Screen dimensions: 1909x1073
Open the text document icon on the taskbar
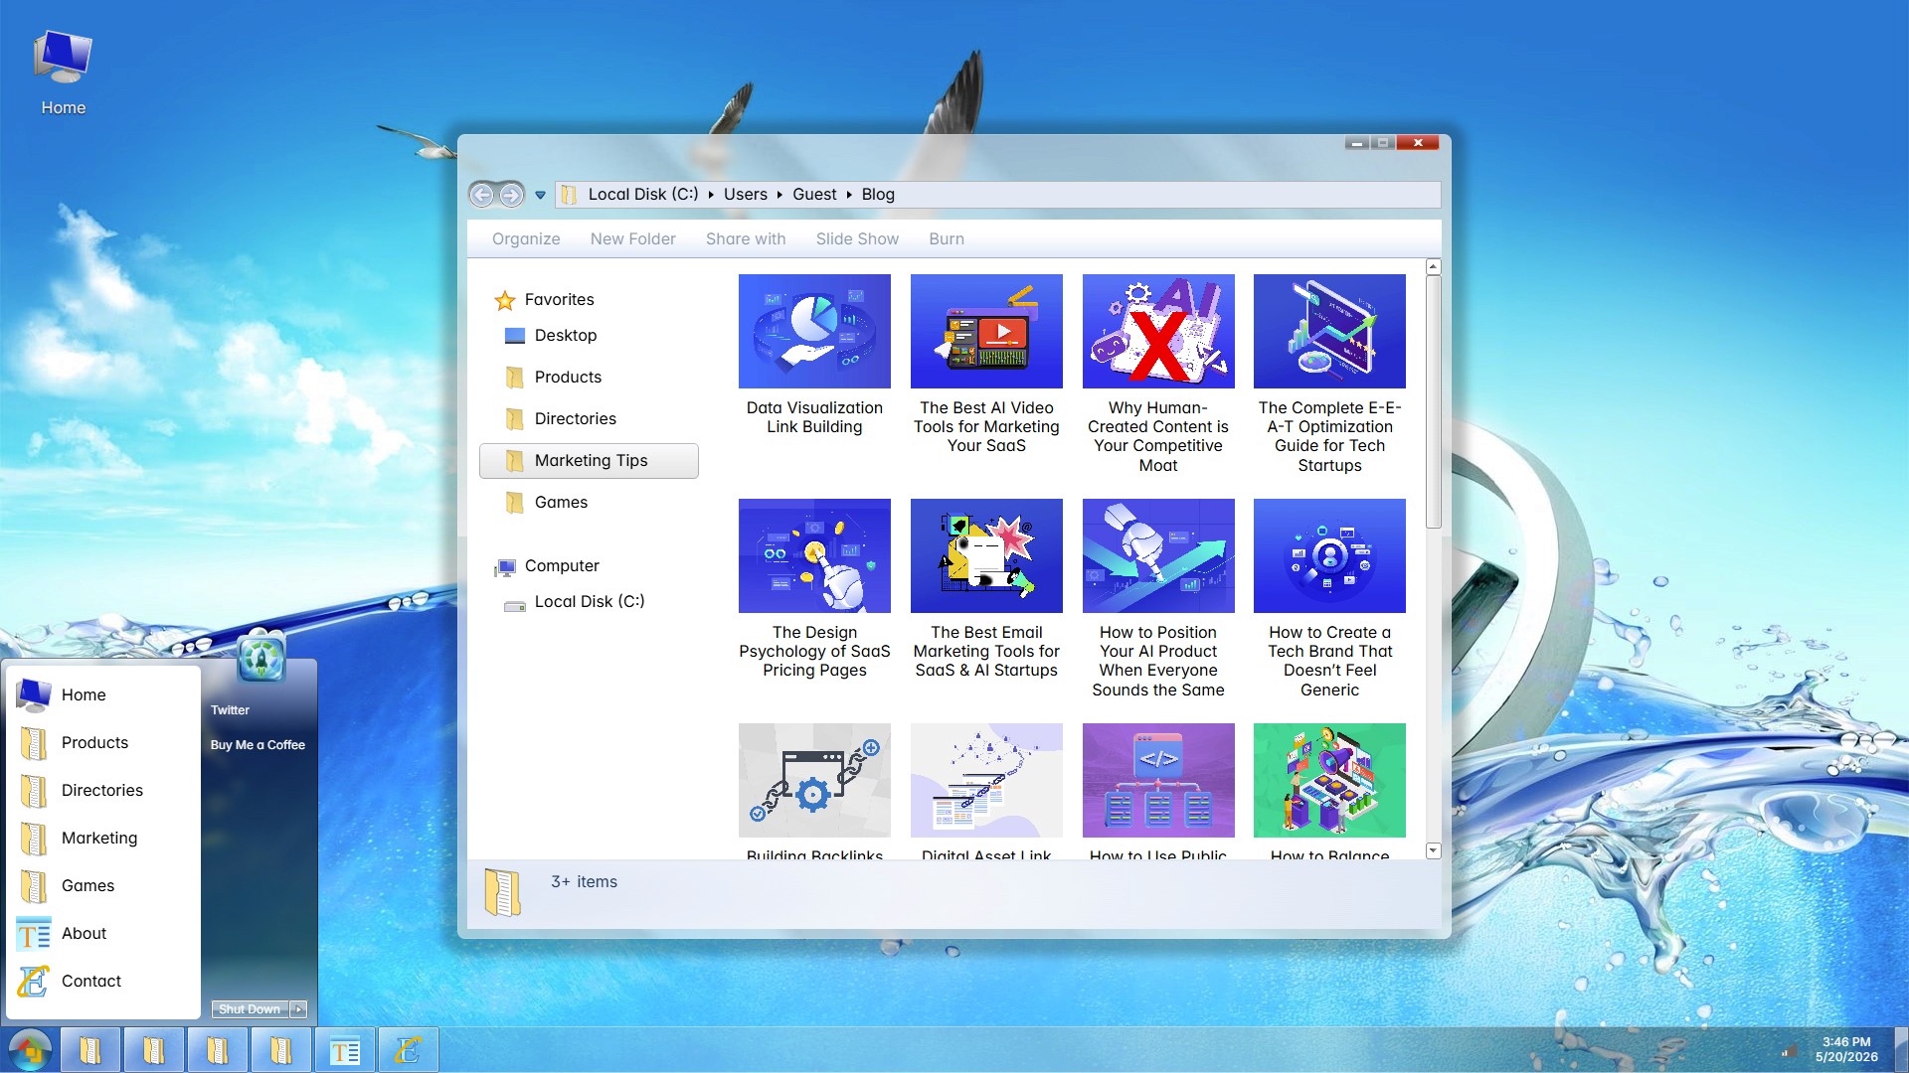point(345,1050)
